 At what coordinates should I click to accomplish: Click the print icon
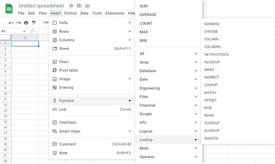point(26,22)
